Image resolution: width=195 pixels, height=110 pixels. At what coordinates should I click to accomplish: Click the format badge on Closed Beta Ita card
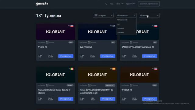click(x=70, y=86)
